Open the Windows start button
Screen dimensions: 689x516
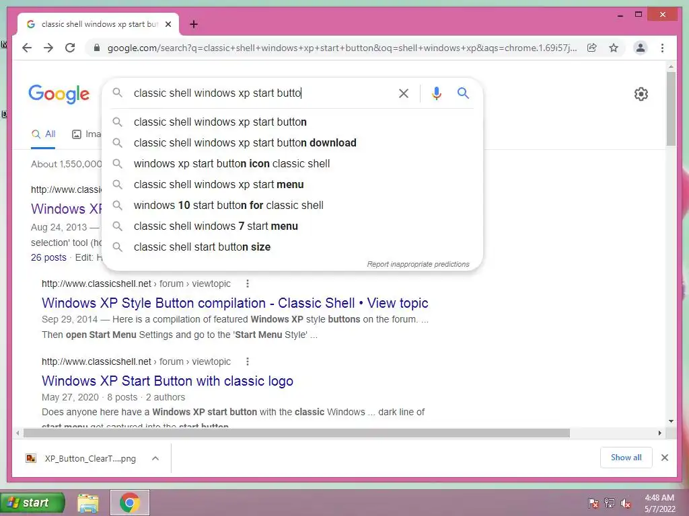(32, 503)
